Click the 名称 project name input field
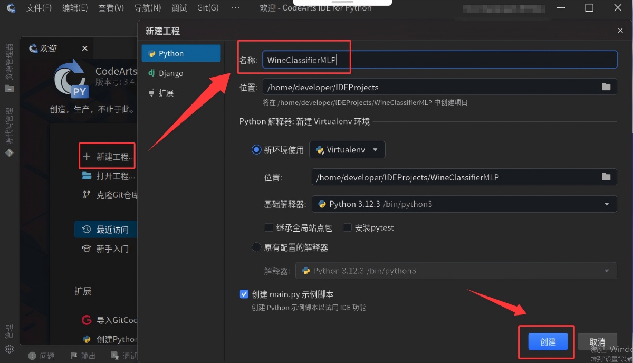 (439, 60)
